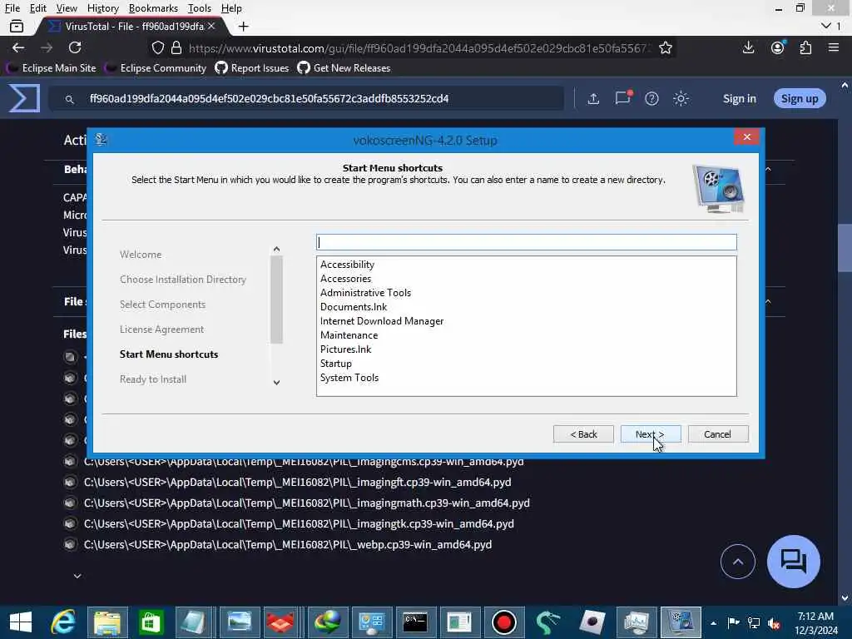Open the File menu in Firefox
Image resolution: width=852 pixels, height=639 pixels.
click(12, 8)
